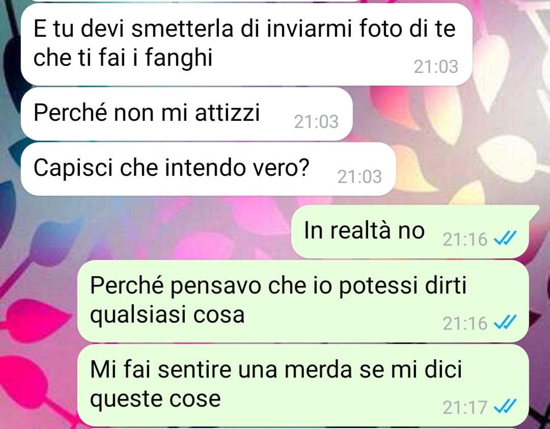Image resolution: width=550 pixels, height=429 pixels.
Task: Click read-receipt double check on 'In realtà no'
Action: [505, 239]
